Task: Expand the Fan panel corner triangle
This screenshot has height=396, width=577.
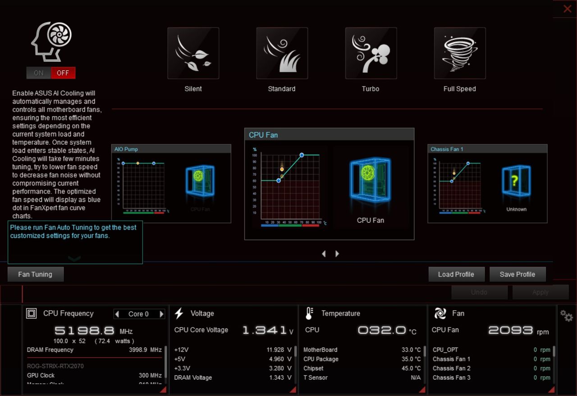Action: coord(551,389)
